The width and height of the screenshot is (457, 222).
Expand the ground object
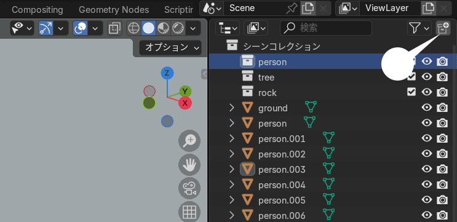pos(232,108)
